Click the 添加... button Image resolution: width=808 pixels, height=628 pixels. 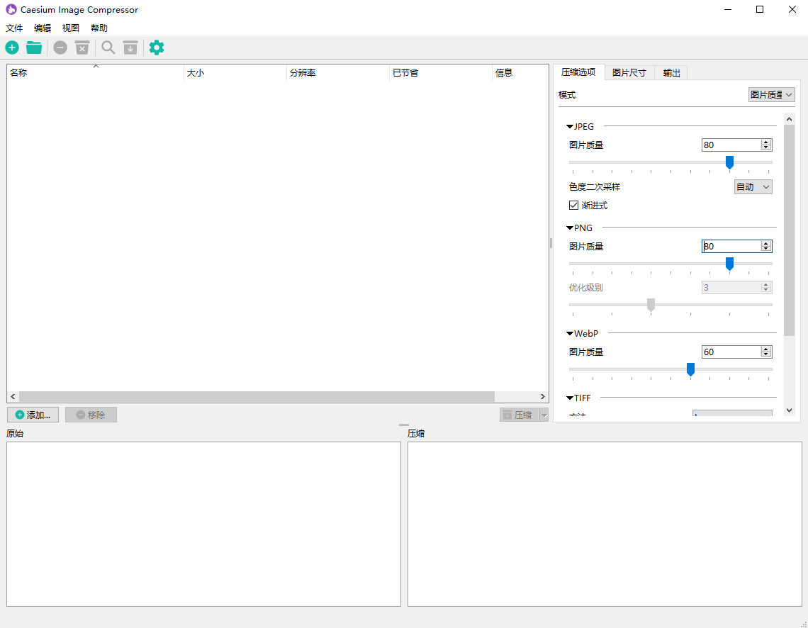point(33,415)
